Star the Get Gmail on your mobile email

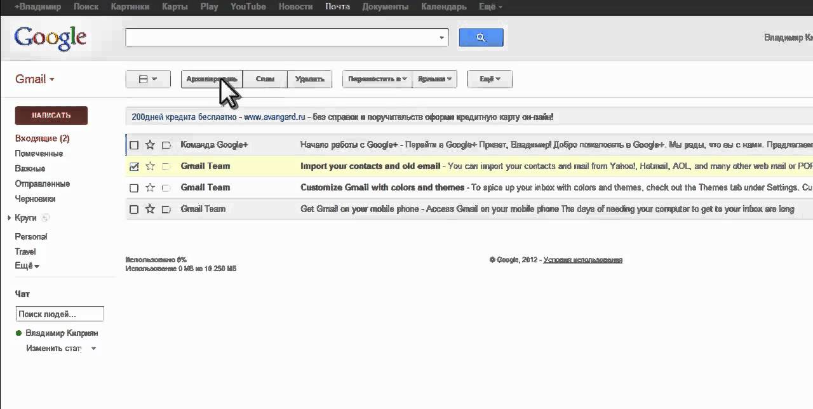click(150, 209)
